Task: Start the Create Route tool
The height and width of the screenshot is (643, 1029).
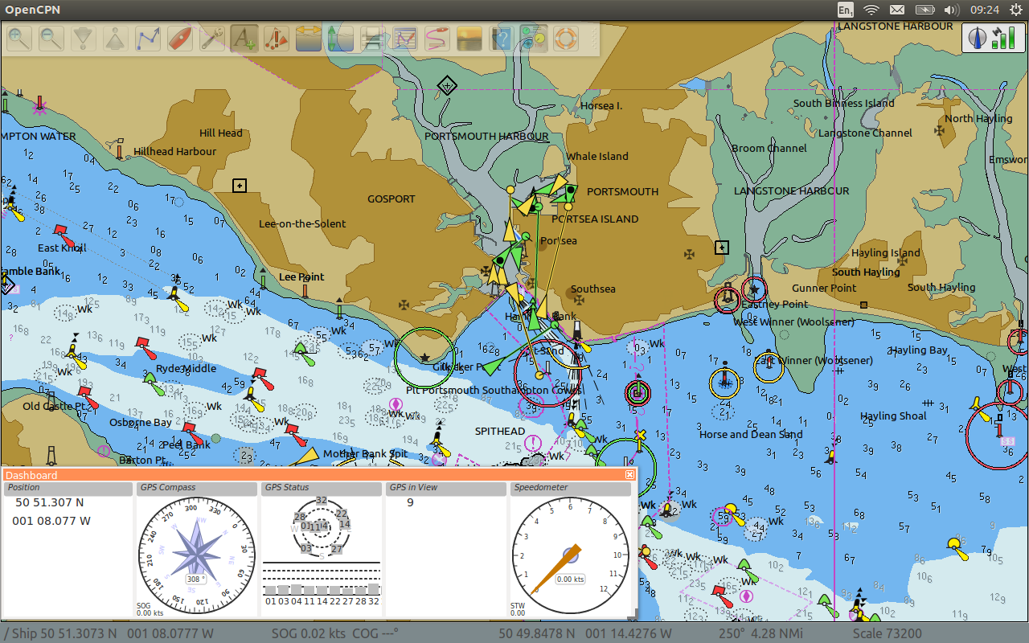Action: coord(148,38)
